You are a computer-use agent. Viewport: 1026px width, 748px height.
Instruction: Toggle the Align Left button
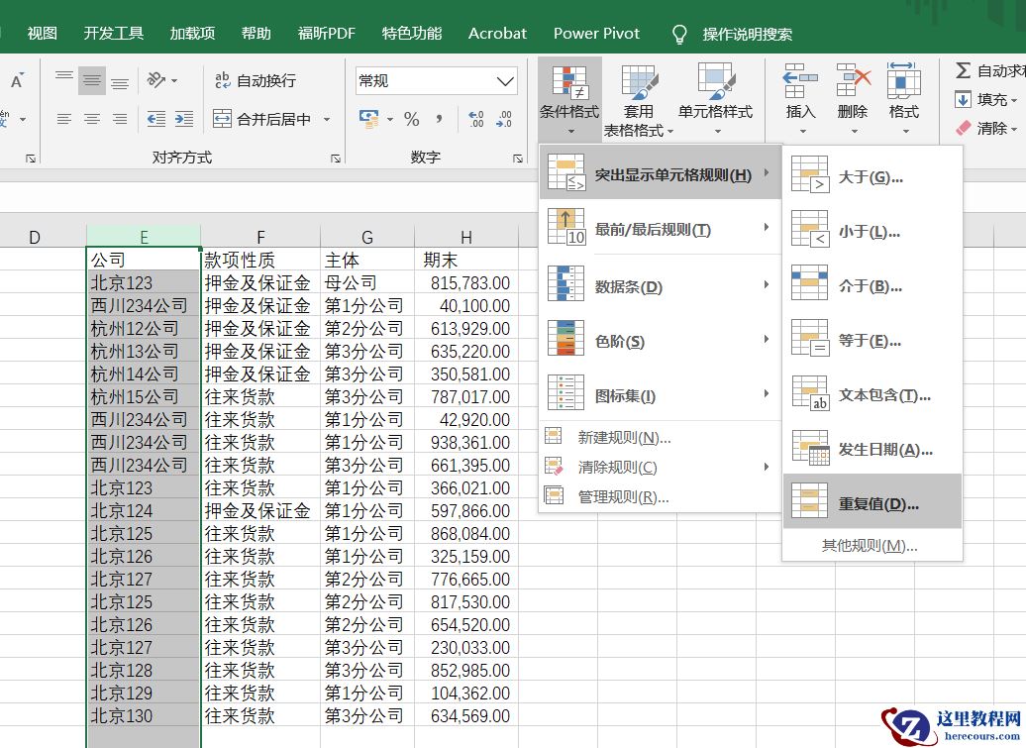pyautogui.click(x=64, y=120)
